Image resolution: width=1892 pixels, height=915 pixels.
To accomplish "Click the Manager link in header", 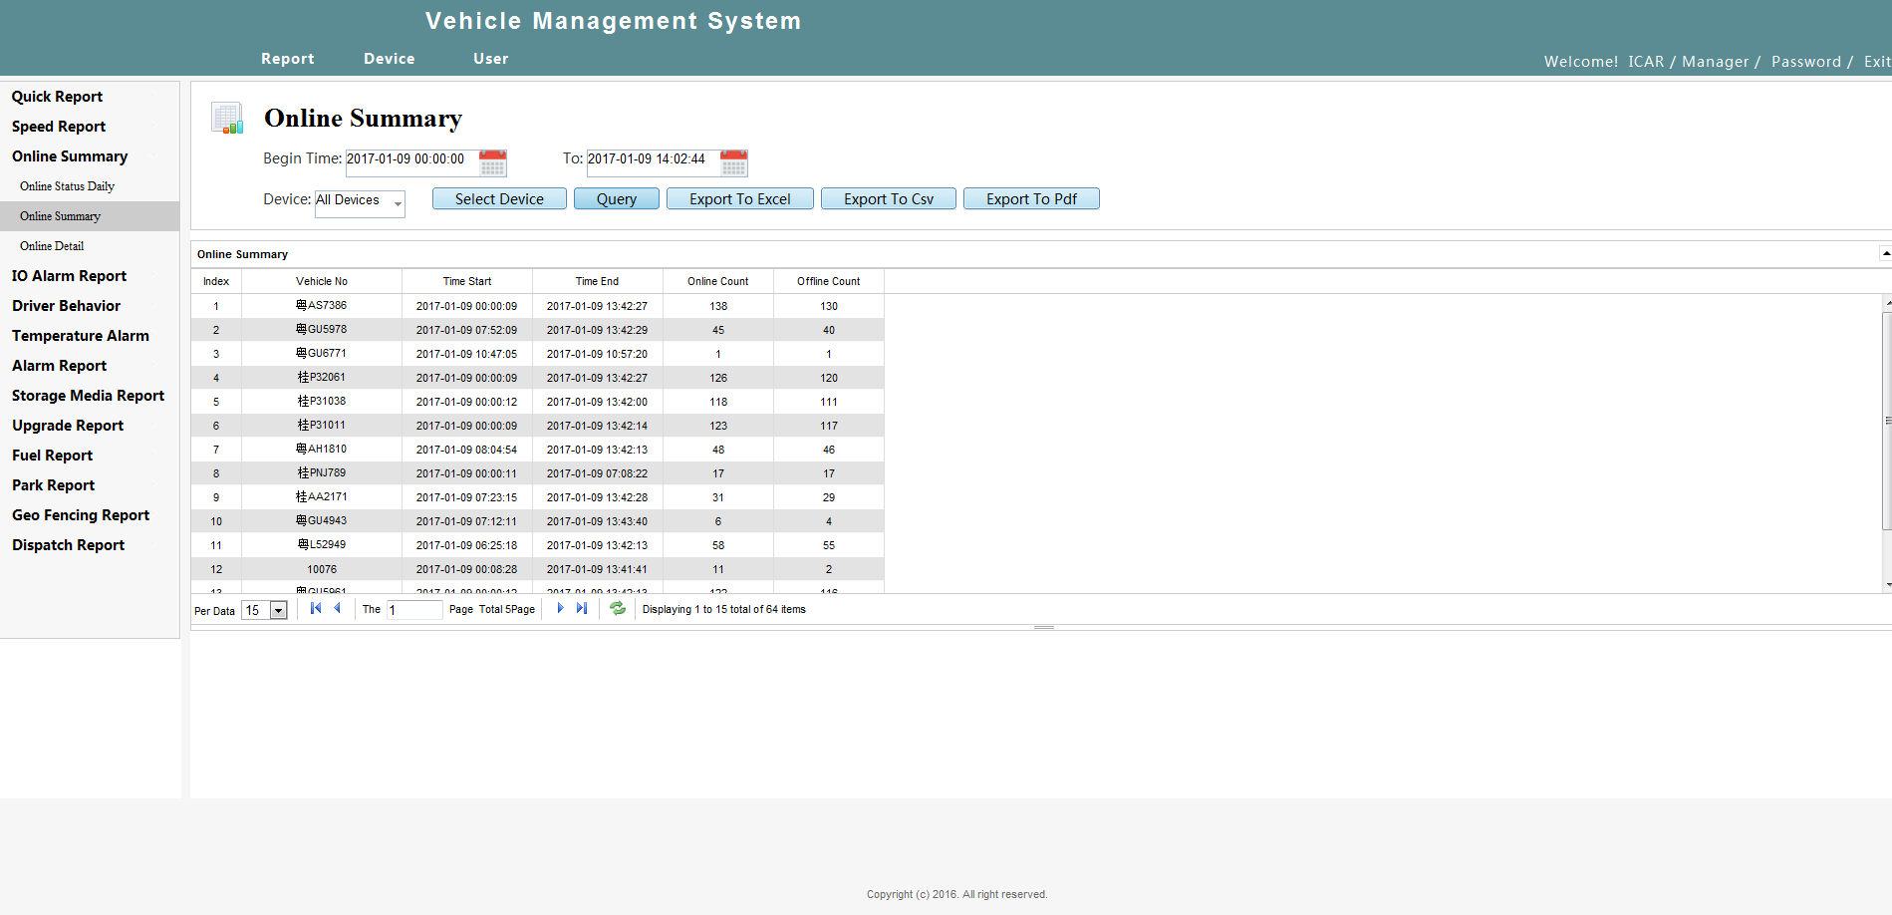I will tap(1715, 62).
